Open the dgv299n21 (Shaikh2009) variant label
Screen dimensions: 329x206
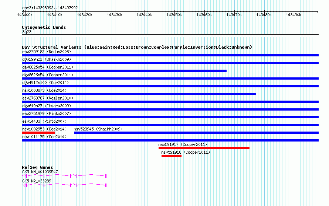point(47,59)
